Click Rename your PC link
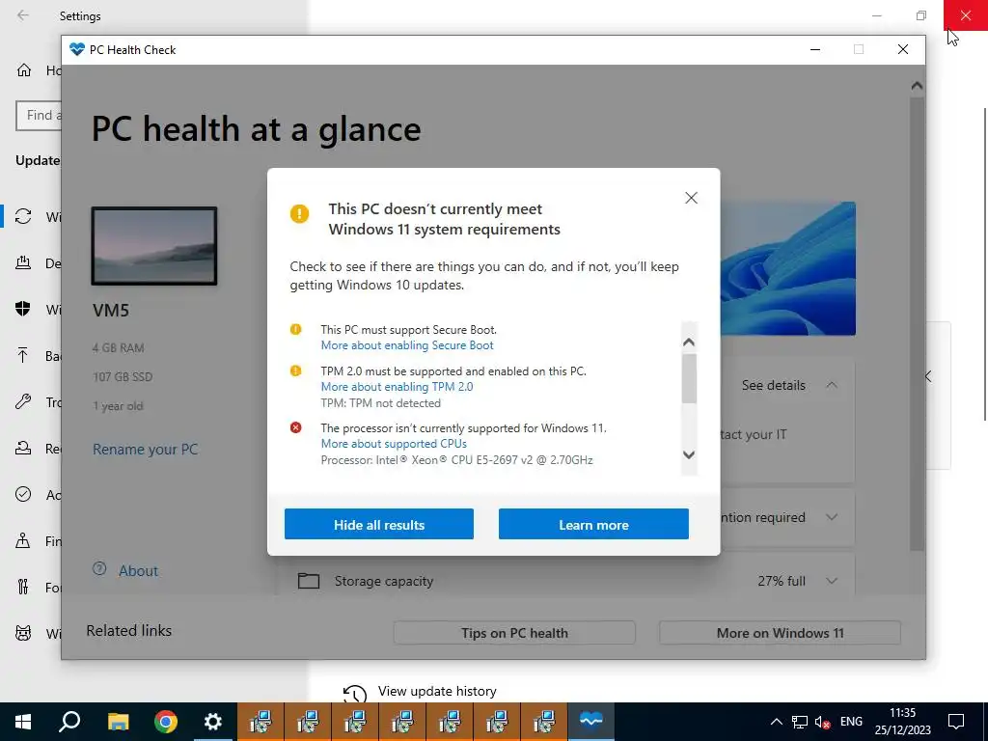The height and width of the screenshot is (741, 988). pos(145,450)
